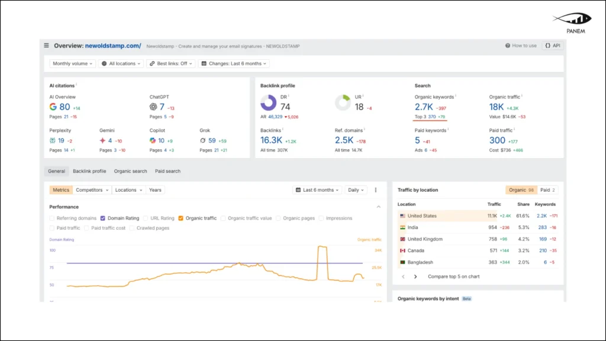The image size is (606, 341).
Task: Switch to the Organic search tab
Action: (130, 171)
